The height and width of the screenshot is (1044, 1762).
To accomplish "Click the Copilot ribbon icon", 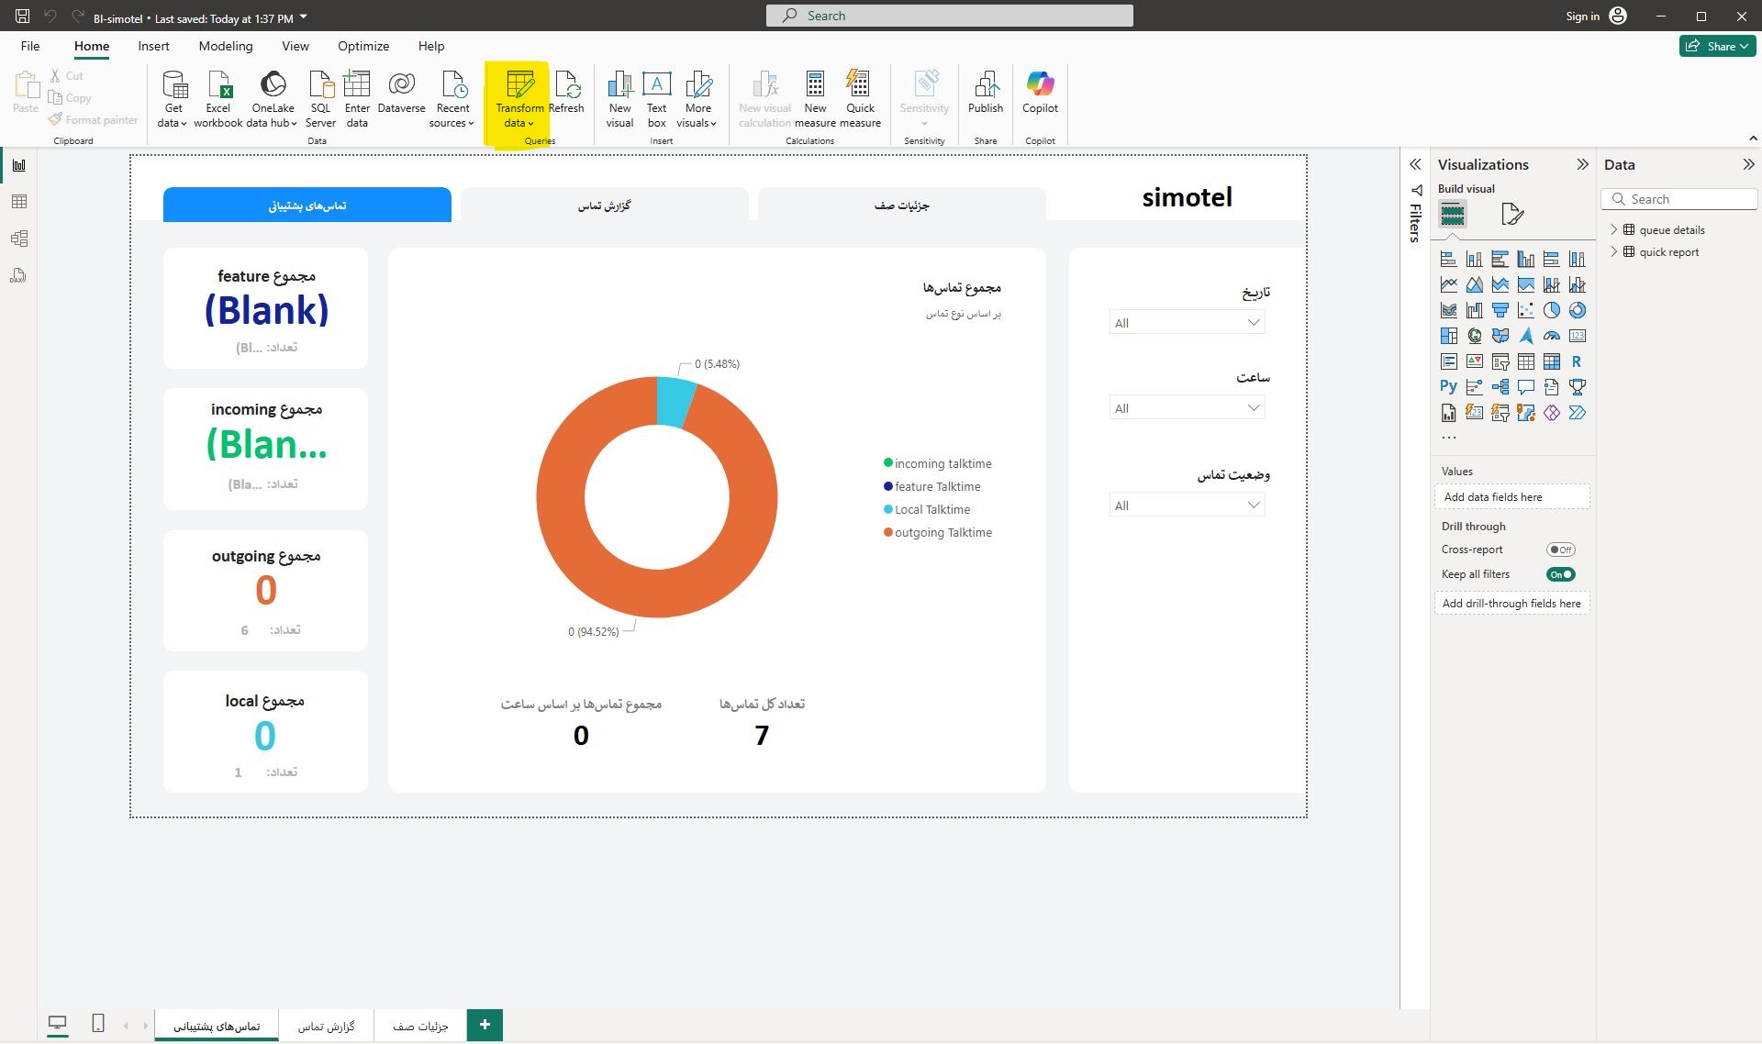I will point(1040,85).
